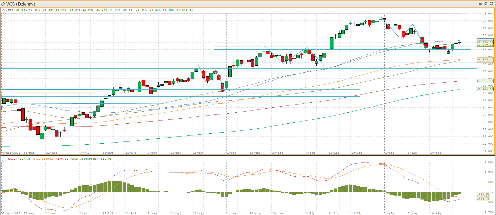Click the chart icon beside the WIG title
496x215 pixels.
[3, 4]
